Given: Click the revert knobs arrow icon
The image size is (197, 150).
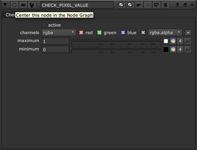Looking at the screenshot, I should tap(156, 5).
